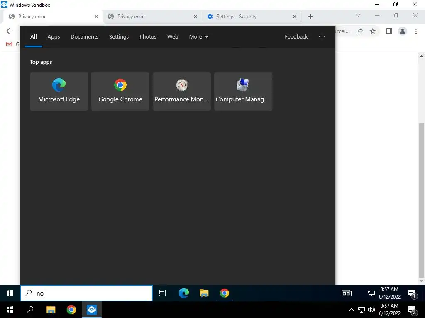Viewport: 425px width, 318px height.
Task: Switch to first Privacy error Chrome tab
Action: (53, 17)
